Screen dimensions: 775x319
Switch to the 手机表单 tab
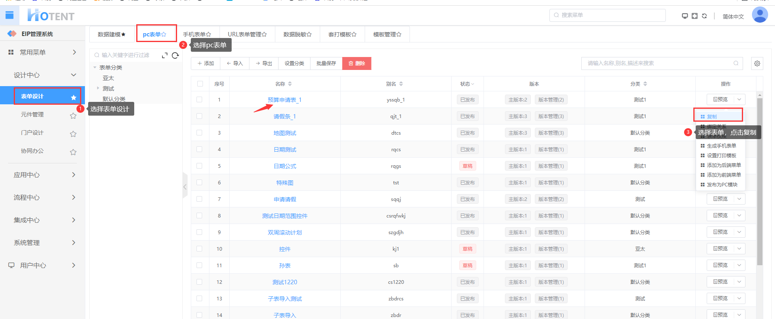pyautogui.click(x=197, y=34)
